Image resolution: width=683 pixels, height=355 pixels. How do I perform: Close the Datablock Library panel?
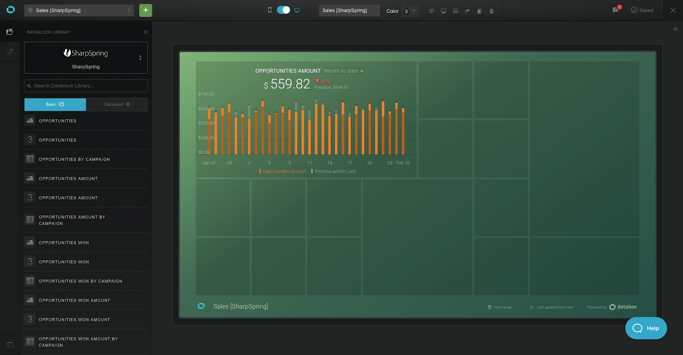pyautogui.click(x=146, y=32)
